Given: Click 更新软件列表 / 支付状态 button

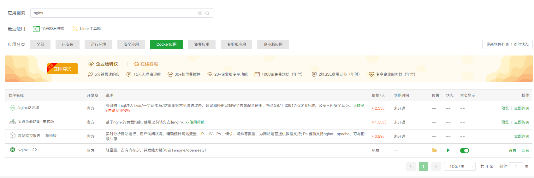Looking at the screenshot, I should 507,44.
